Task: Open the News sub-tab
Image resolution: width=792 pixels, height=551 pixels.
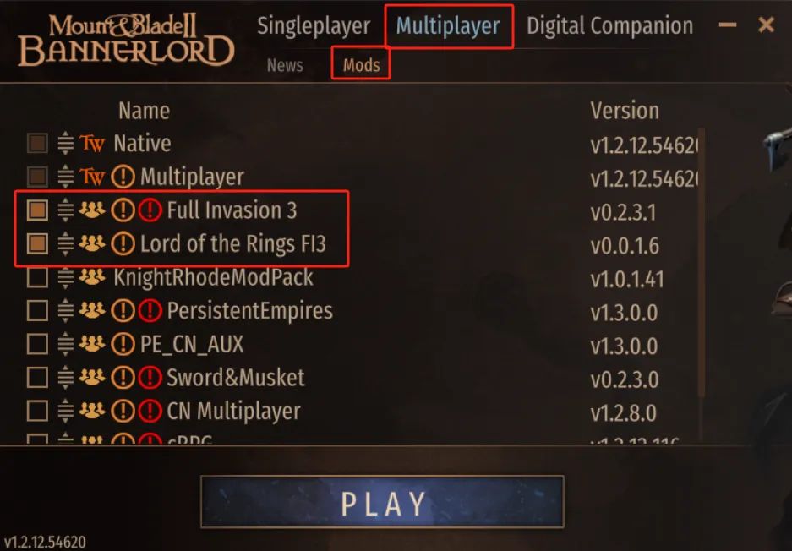Action: click(x=285, y=65)
